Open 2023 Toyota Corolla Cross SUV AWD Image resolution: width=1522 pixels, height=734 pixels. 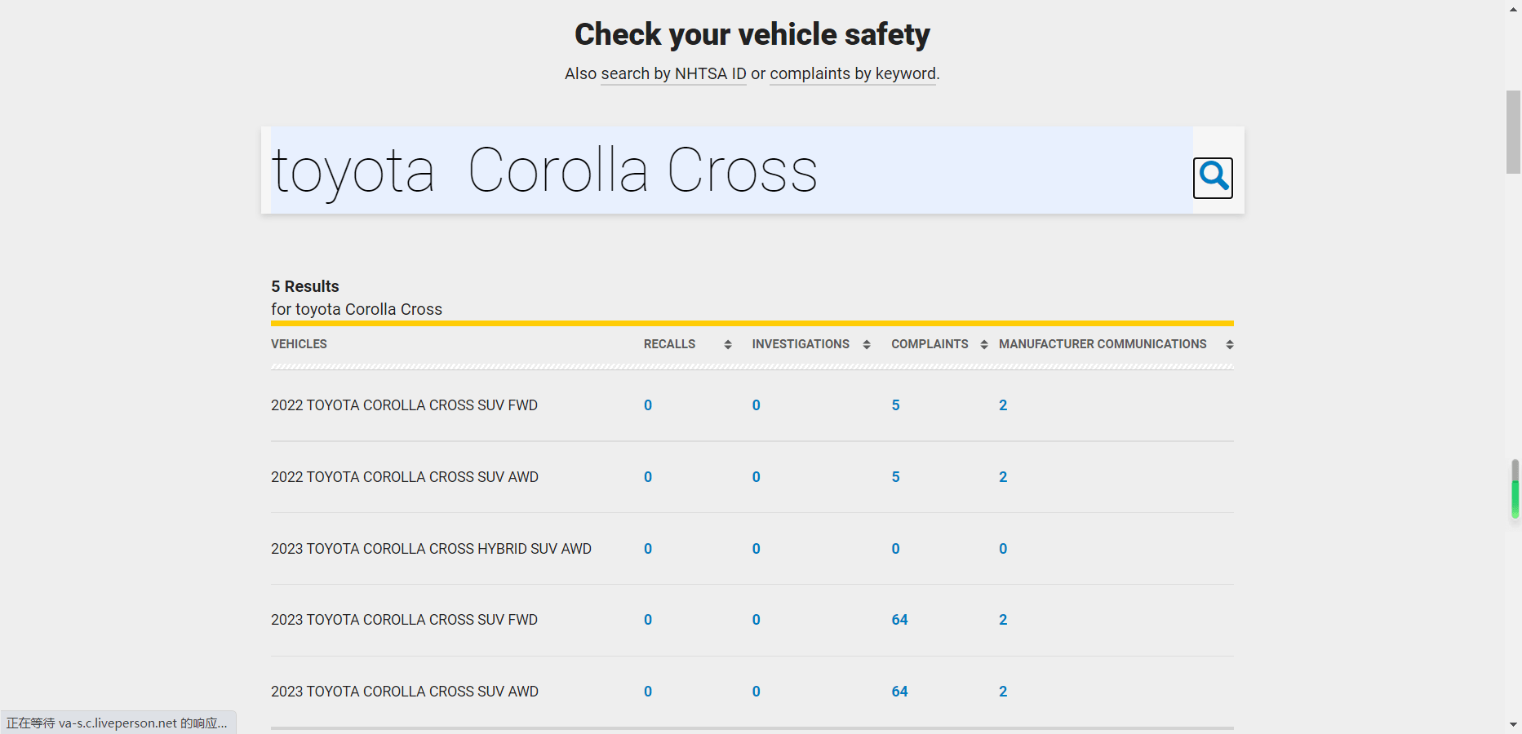coord(405,692)
